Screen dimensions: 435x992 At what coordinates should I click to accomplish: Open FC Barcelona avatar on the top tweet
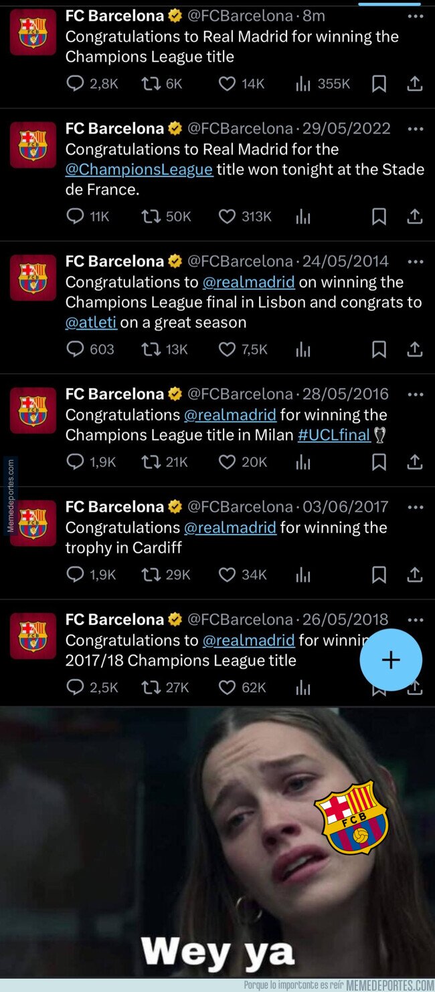coord(33,32)
